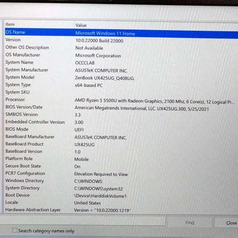Click the Find button

(189, 223)
